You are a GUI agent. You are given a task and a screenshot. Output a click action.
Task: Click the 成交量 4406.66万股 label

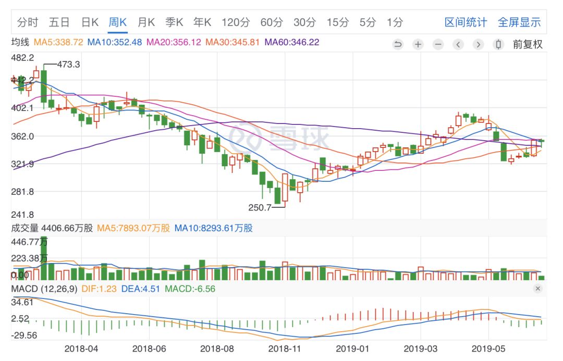tap(52, 228)
